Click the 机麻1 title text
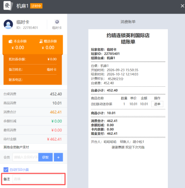Viewport: 185px width, 188px height. point(22,6)
